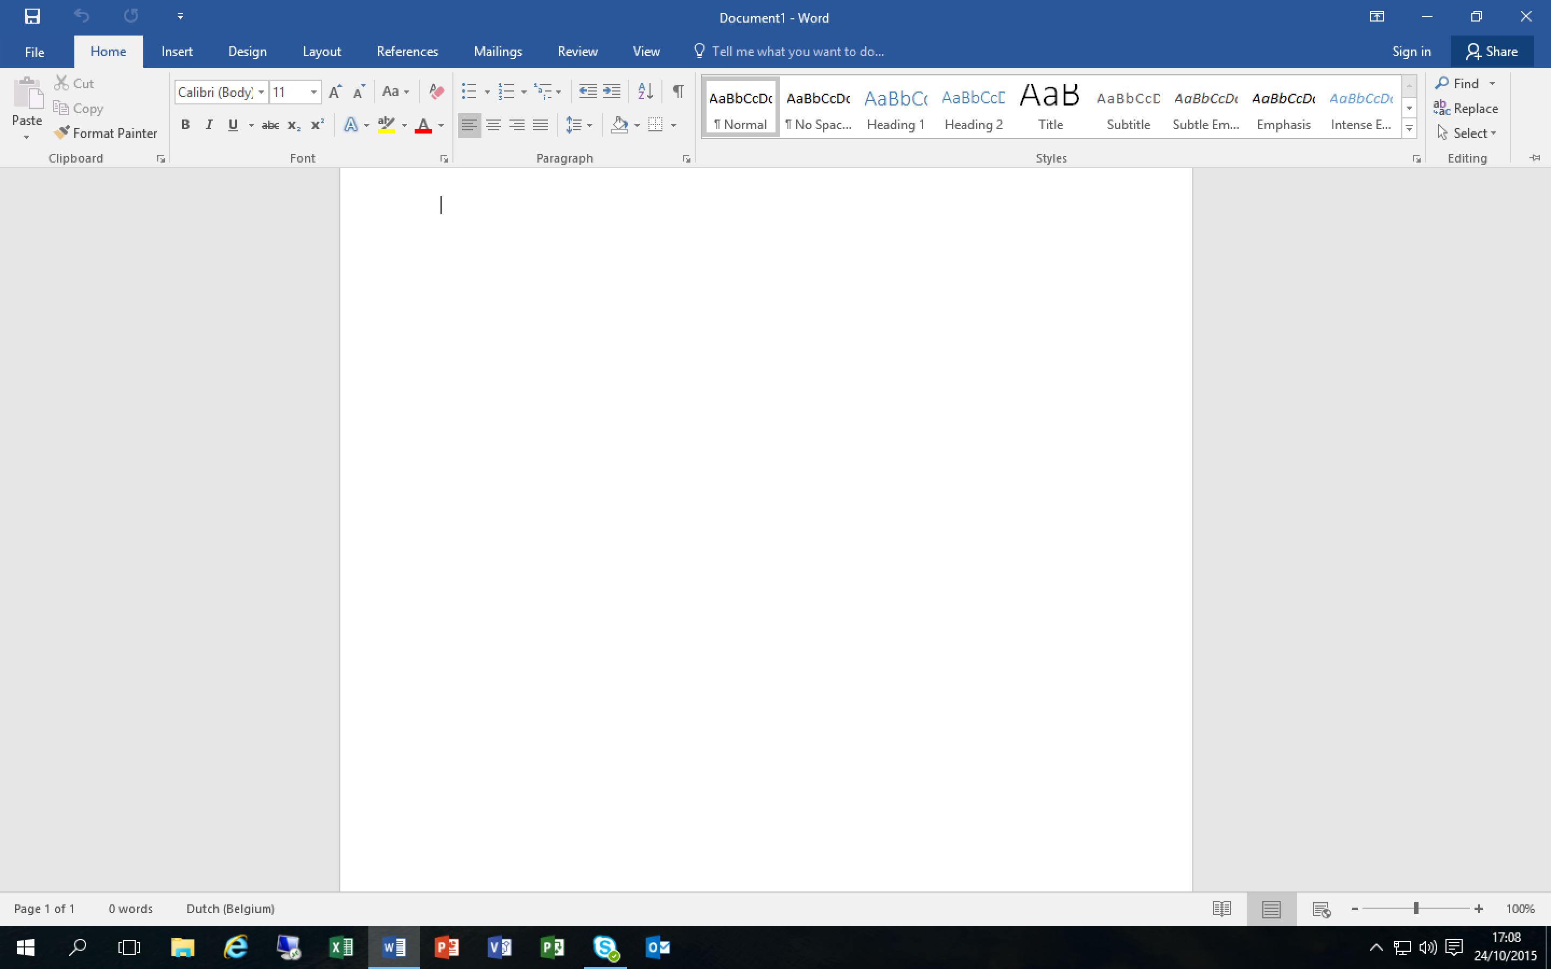Viewport: 1551px width, 969px height.
Task: Toggle Italic formatting
Action: pos(209,125)
